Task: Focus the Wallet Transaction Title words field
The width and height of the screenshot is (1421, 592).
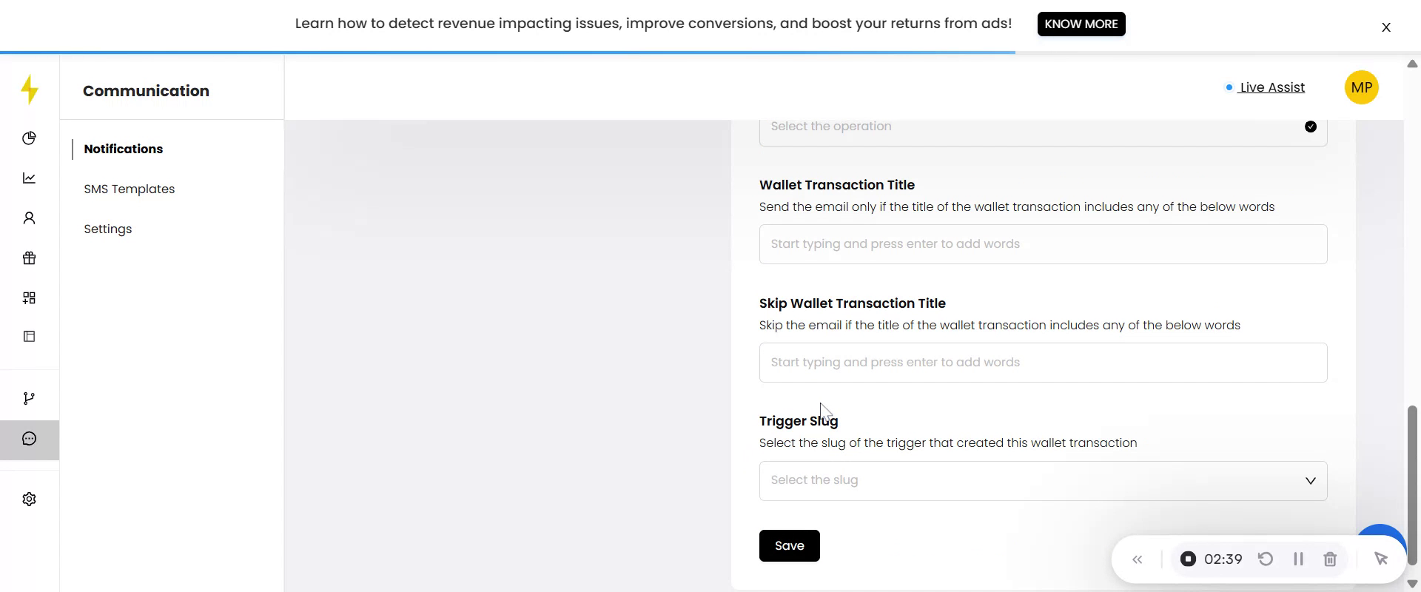Action: pos(1043,244)
